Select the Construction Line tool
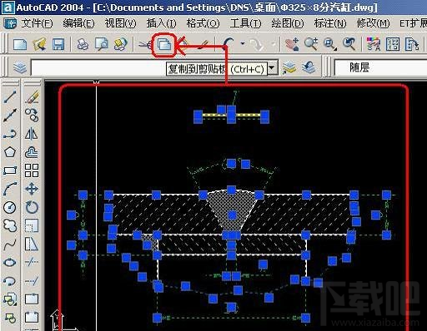Image resolution: width=427 pixels, height=331 pixels. click(x=10, y=116)
